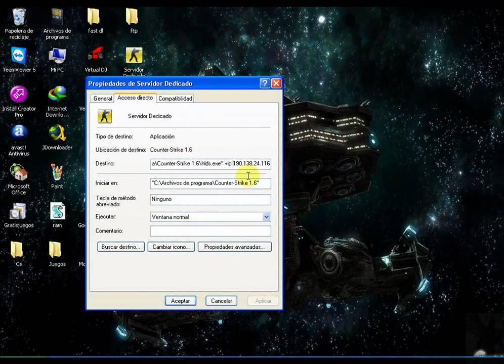Click the help question mark button
504x364 pixels.
[265, 83]
